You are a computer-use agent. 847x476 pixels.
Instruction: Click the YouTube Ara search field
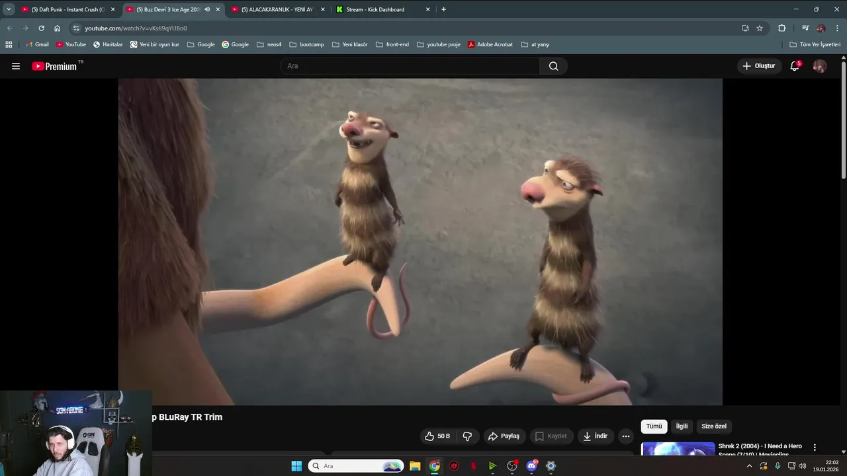tap(410, 66)
